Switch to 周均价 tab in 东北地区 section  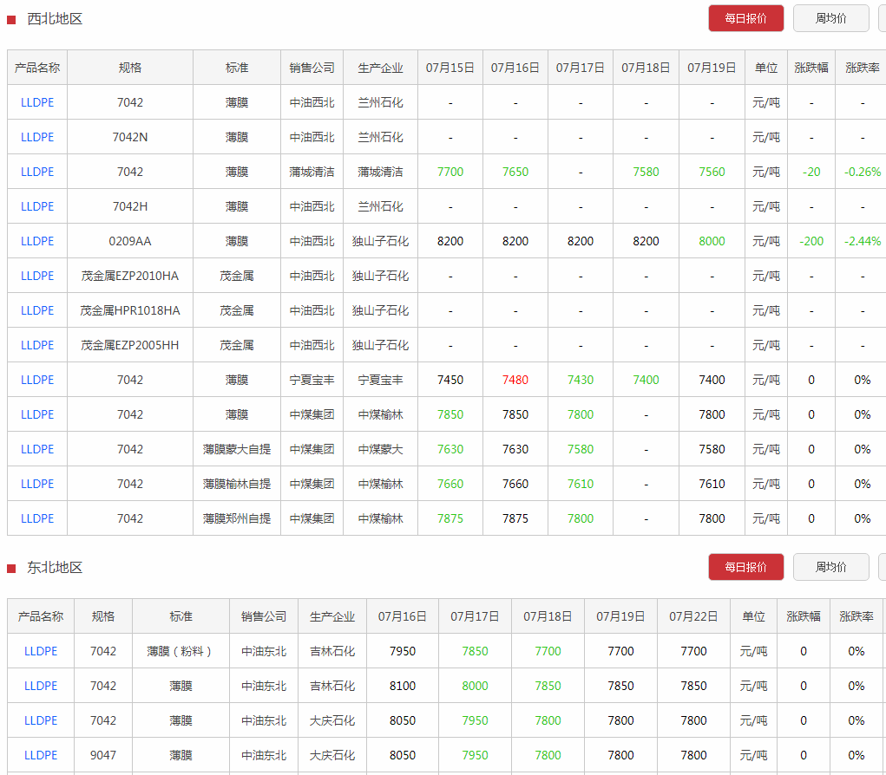(x=830, y=567)
